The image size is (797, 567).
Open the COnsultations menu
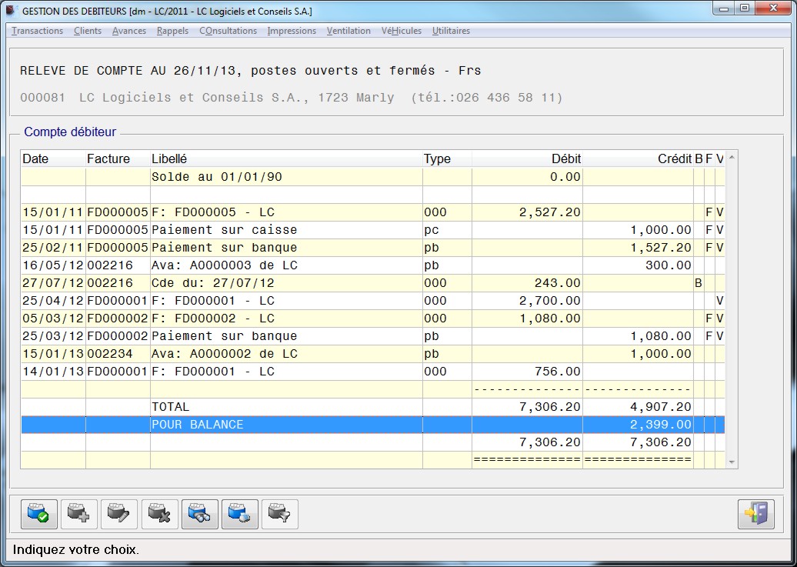click(228, 31)
